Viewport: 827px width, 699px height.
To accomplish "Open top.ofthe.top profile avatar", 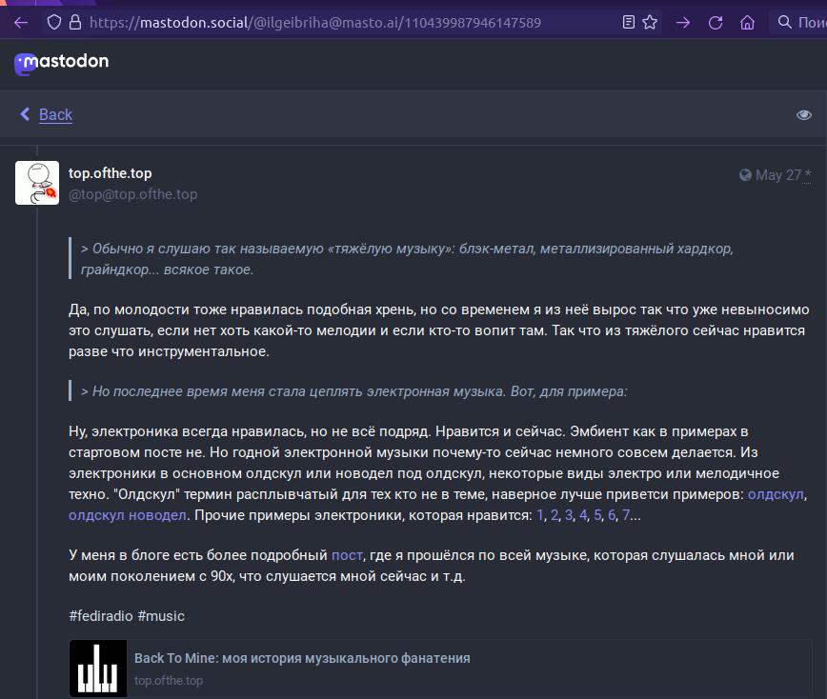I will point(37,183).
